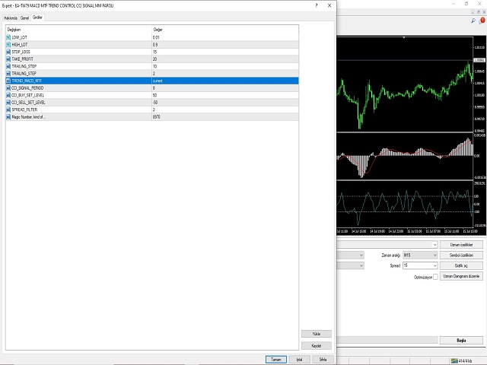Click the icon beside SPREAD_FILTER variable

pos(8,109)
